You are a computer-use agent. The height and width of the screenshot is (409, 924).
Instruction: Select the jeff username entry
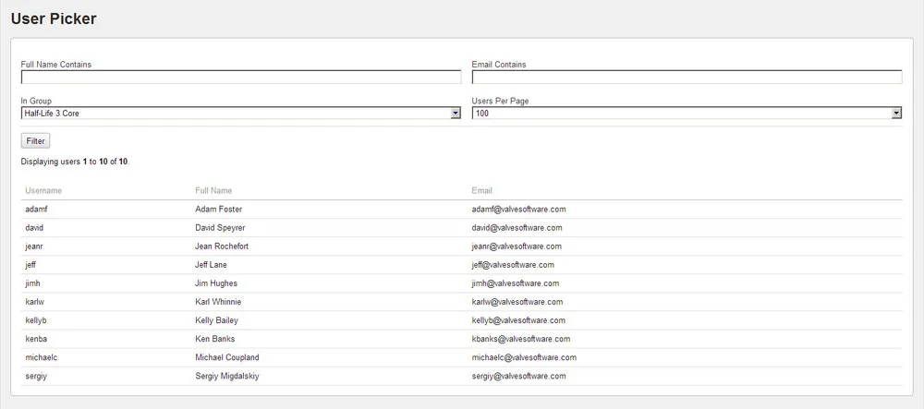coord(31,265)
